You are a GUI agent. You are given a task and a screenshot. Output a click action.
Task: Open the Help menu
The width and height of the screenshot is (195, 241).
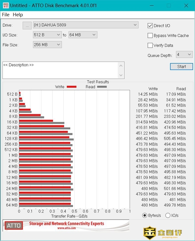[18, 15]
